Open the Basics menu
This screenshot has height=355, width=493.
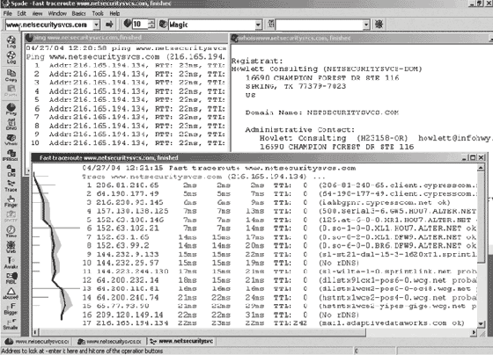[x=78, y=13]
